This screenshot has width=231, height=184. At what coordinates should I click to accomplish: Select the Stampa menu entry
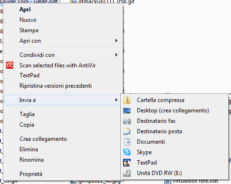point(29,30)
